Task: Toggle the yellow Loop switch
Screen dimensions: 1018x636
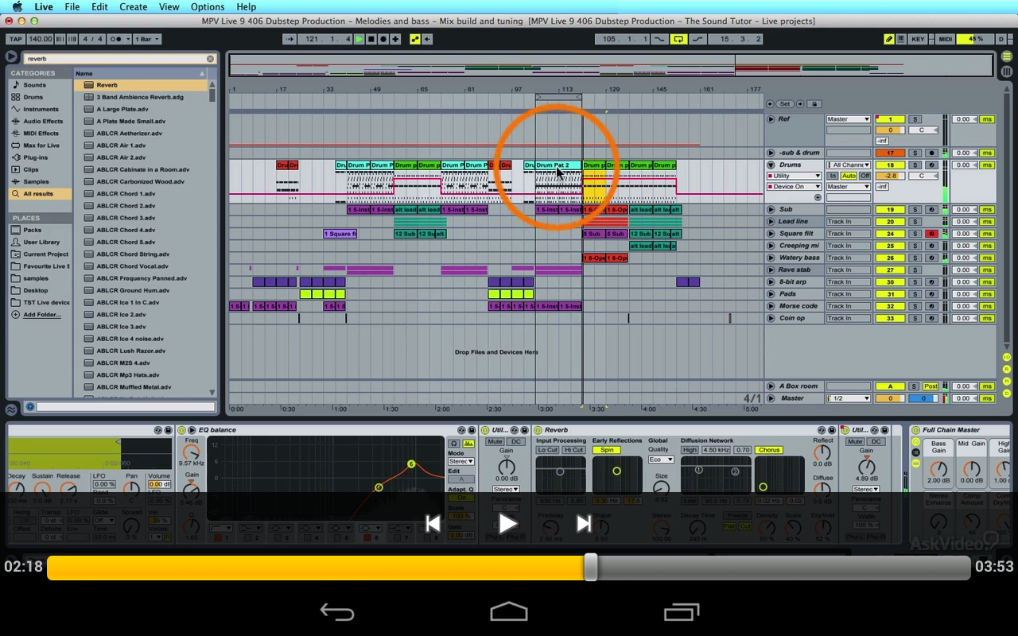Action: click(678, 39)
